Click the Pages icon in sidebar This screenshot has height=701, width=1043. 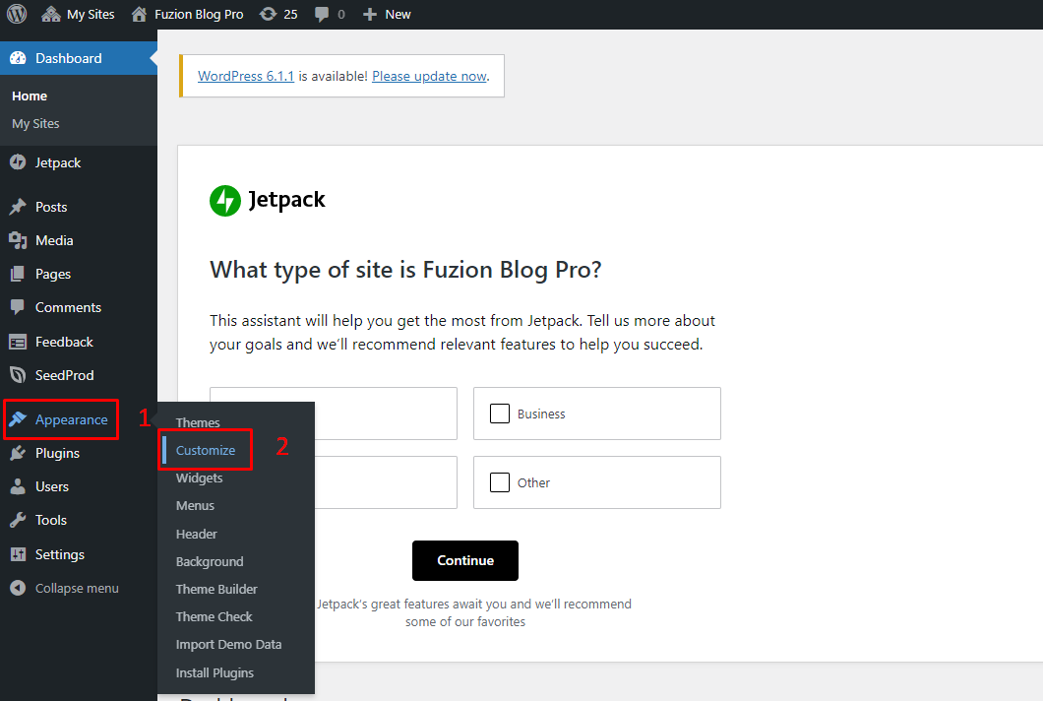(18, 274)
